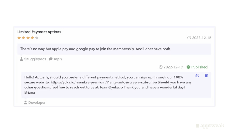Delete the developer reply with trash icon
229x133 pixels.
point(207,76)
